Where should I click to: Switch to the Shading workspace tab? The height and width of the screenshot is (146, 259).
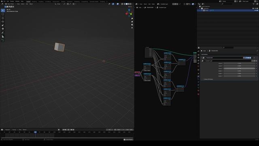(x=63, y=2)
